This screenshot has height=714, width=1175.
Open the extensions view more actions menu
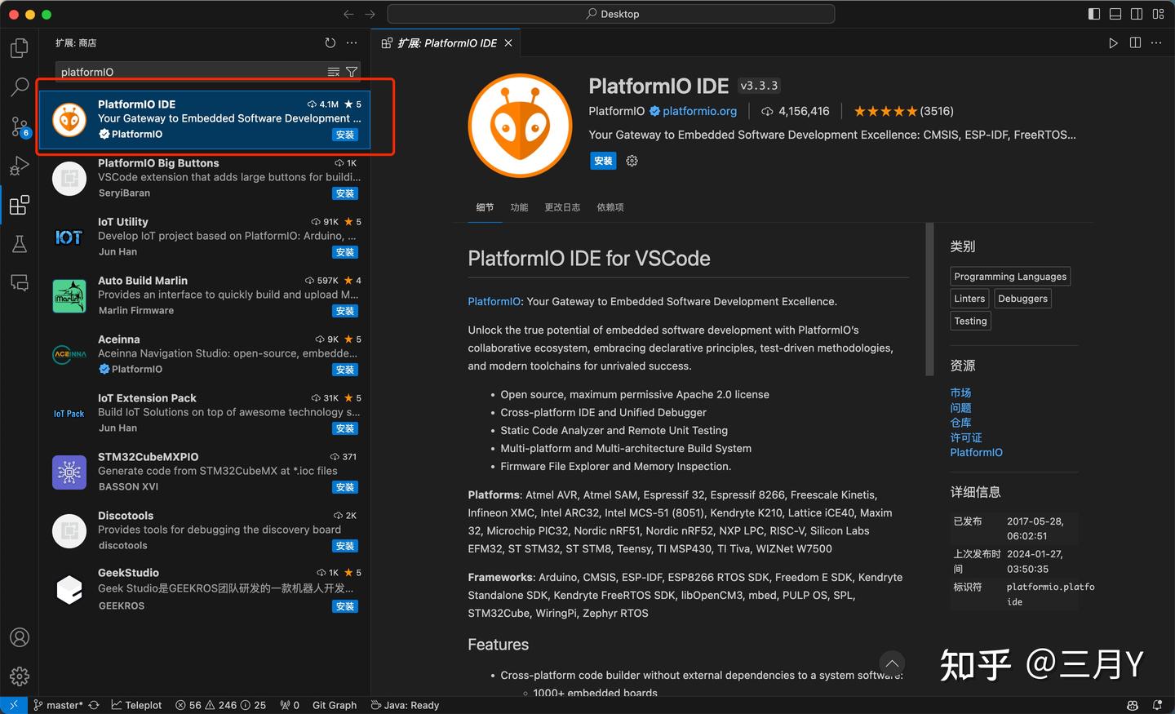[x=351, y=42]
